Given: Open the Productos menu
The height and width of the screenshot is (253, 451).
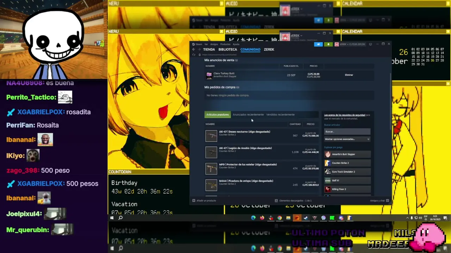Looking at the screenshot, I should coord(225,44).
